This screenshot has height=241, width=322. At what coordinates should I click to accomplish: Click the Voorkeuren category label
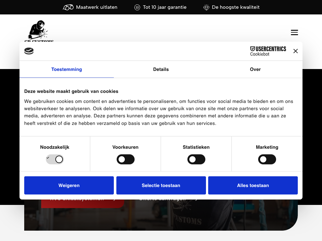point(125,147)
